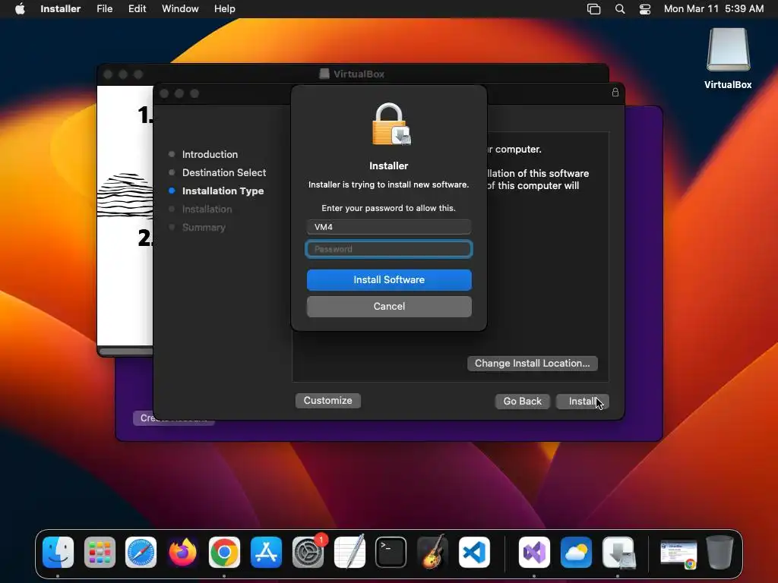Image resolution: width=778 pixels, height=583 pixels.
Task: Open Visual Studio from the dock
Action: point(534,553)
